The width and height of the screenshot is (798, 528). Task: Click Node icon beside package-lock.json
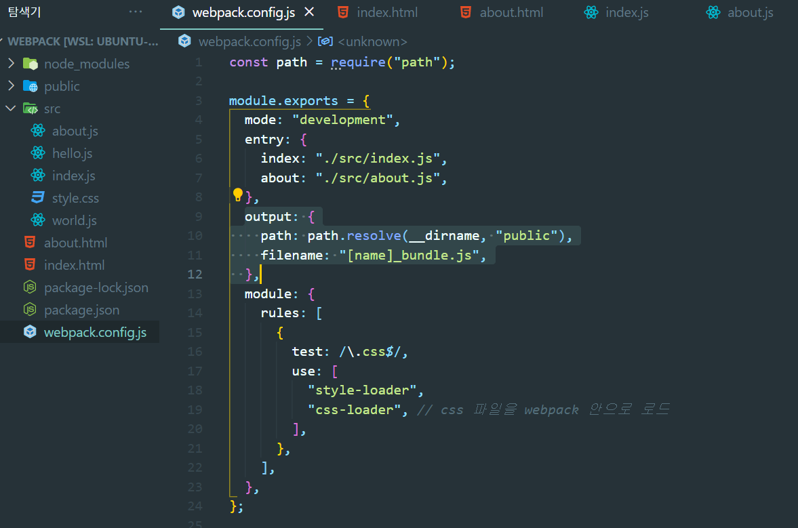30,287
